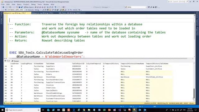Click the wrench Properties icon beside 2016 box
Screen dimensions: 199x112
[151, 7]
